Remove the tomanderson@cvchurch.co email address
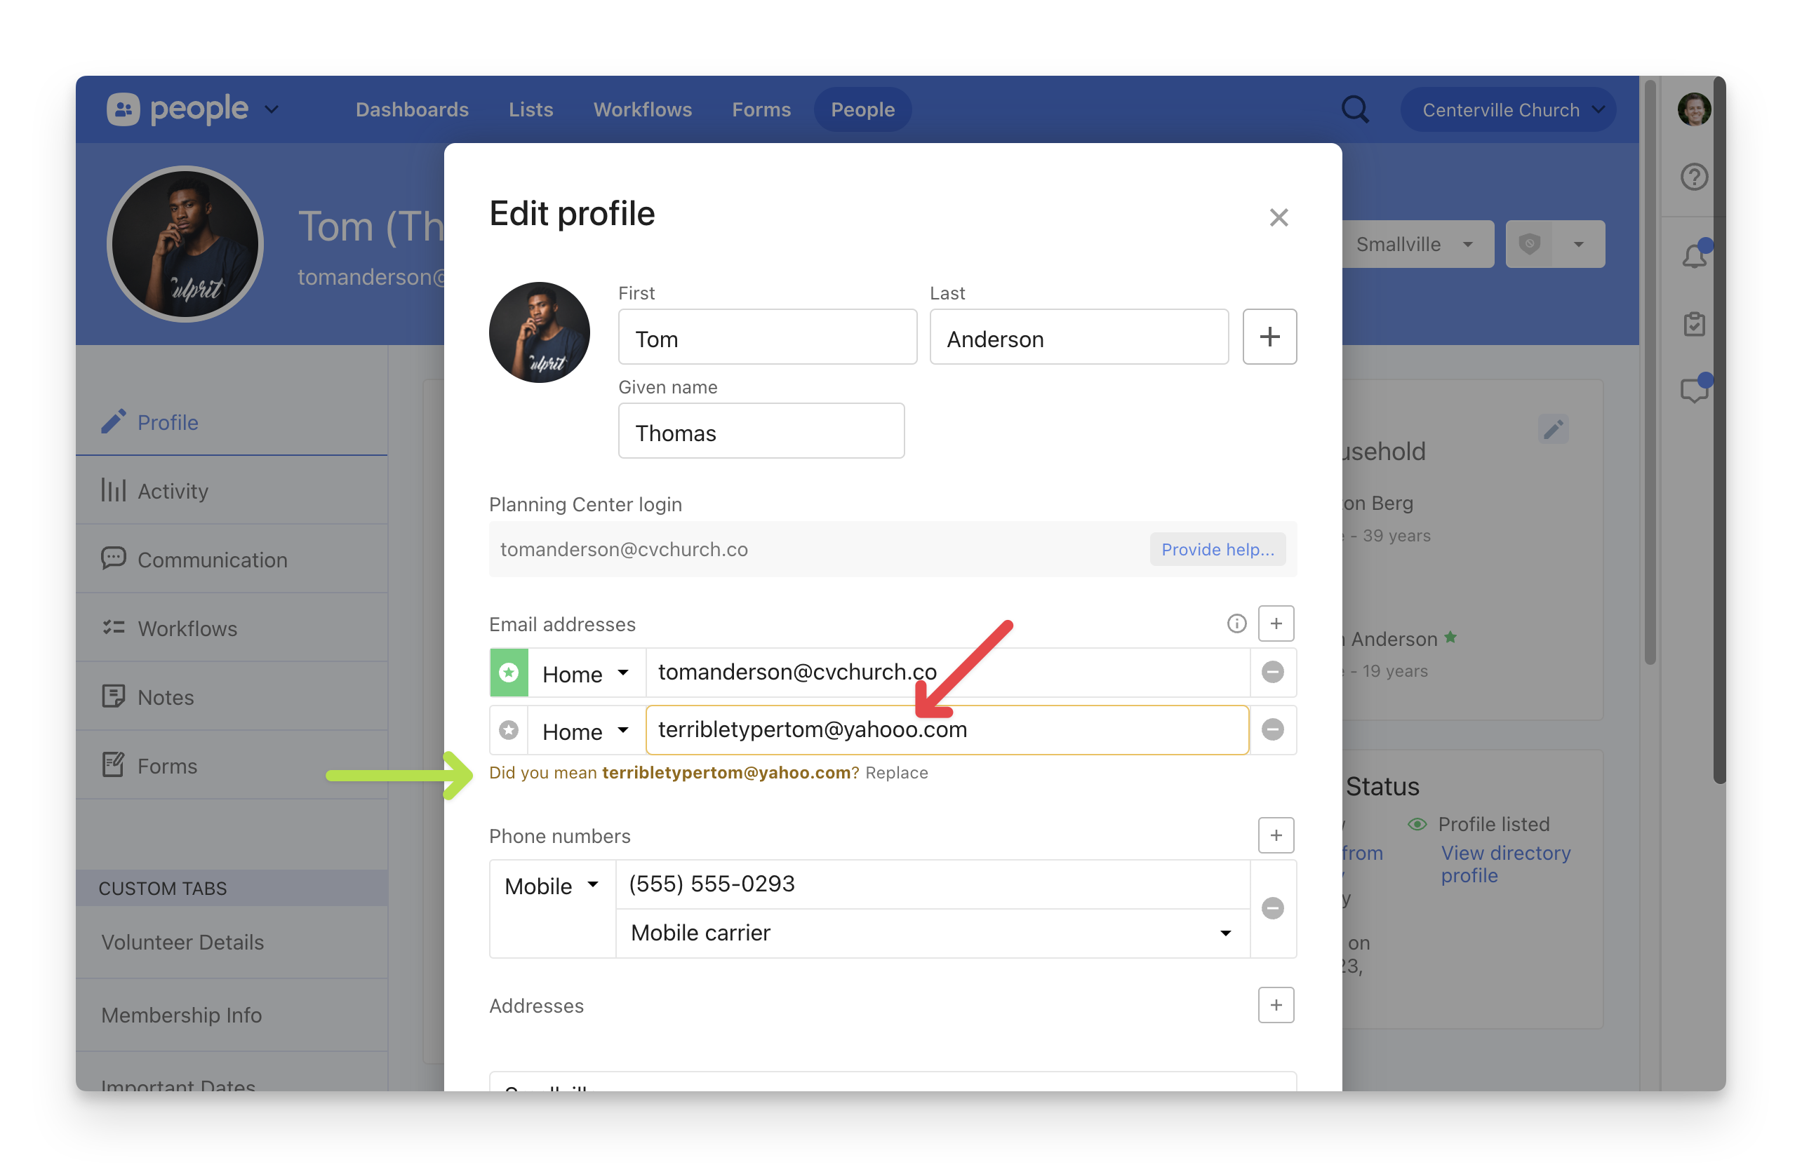This screenshot has height=1167, width=1802. (x=1273, y=672)
